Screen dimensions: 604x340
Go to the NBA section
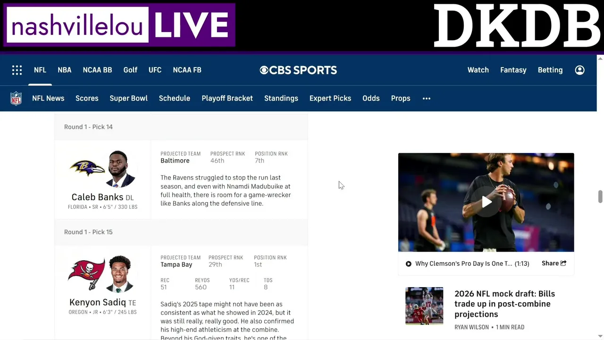(65, 70)
